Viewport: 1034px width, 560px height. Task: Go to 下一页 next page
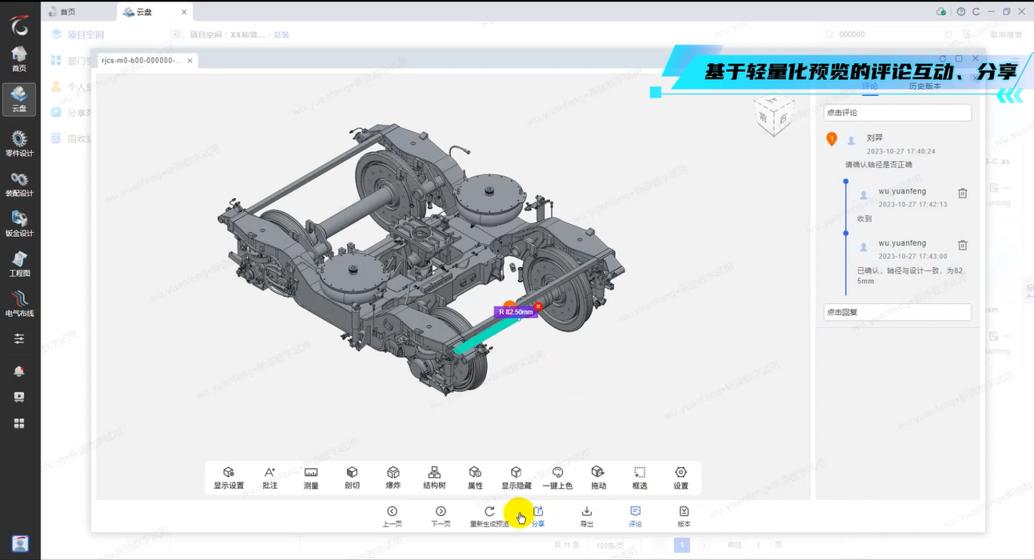(x=441, y=516)
